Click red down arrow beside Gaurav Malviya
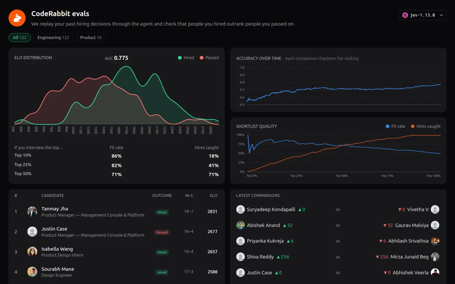 385,225
